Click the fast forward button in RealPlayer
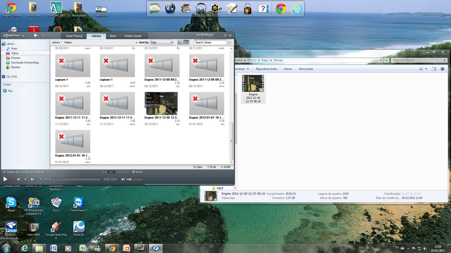The width and height of the screenshot is (451, 253). tap(46, 179)
